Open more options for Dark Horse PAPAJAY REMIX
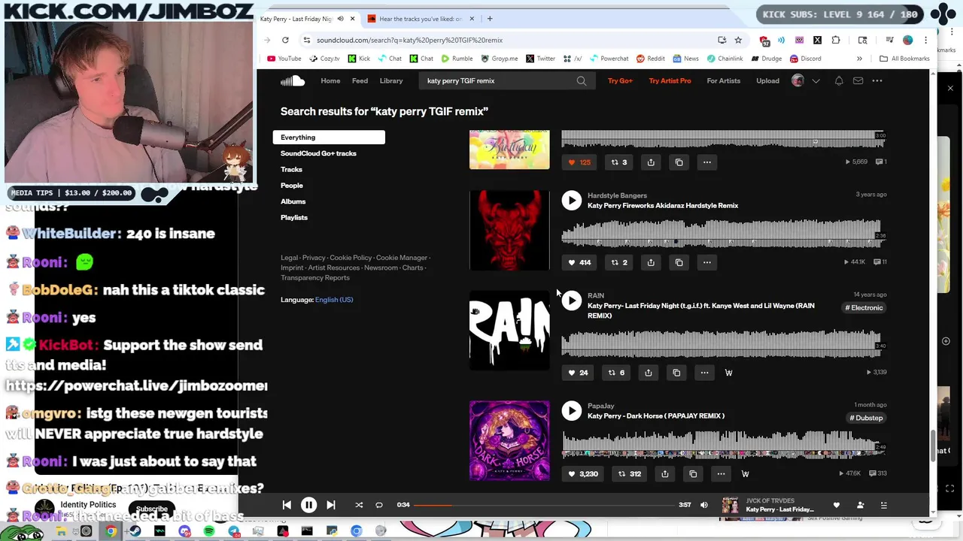The height and width of the screenshot is (541, 963). 721,473
